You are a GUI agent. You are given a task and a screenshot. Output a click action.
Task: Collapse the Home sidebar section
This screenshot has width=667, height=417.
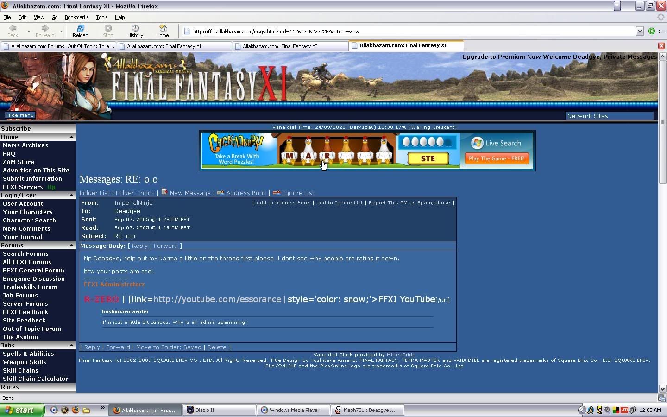[x=71, y=137]
